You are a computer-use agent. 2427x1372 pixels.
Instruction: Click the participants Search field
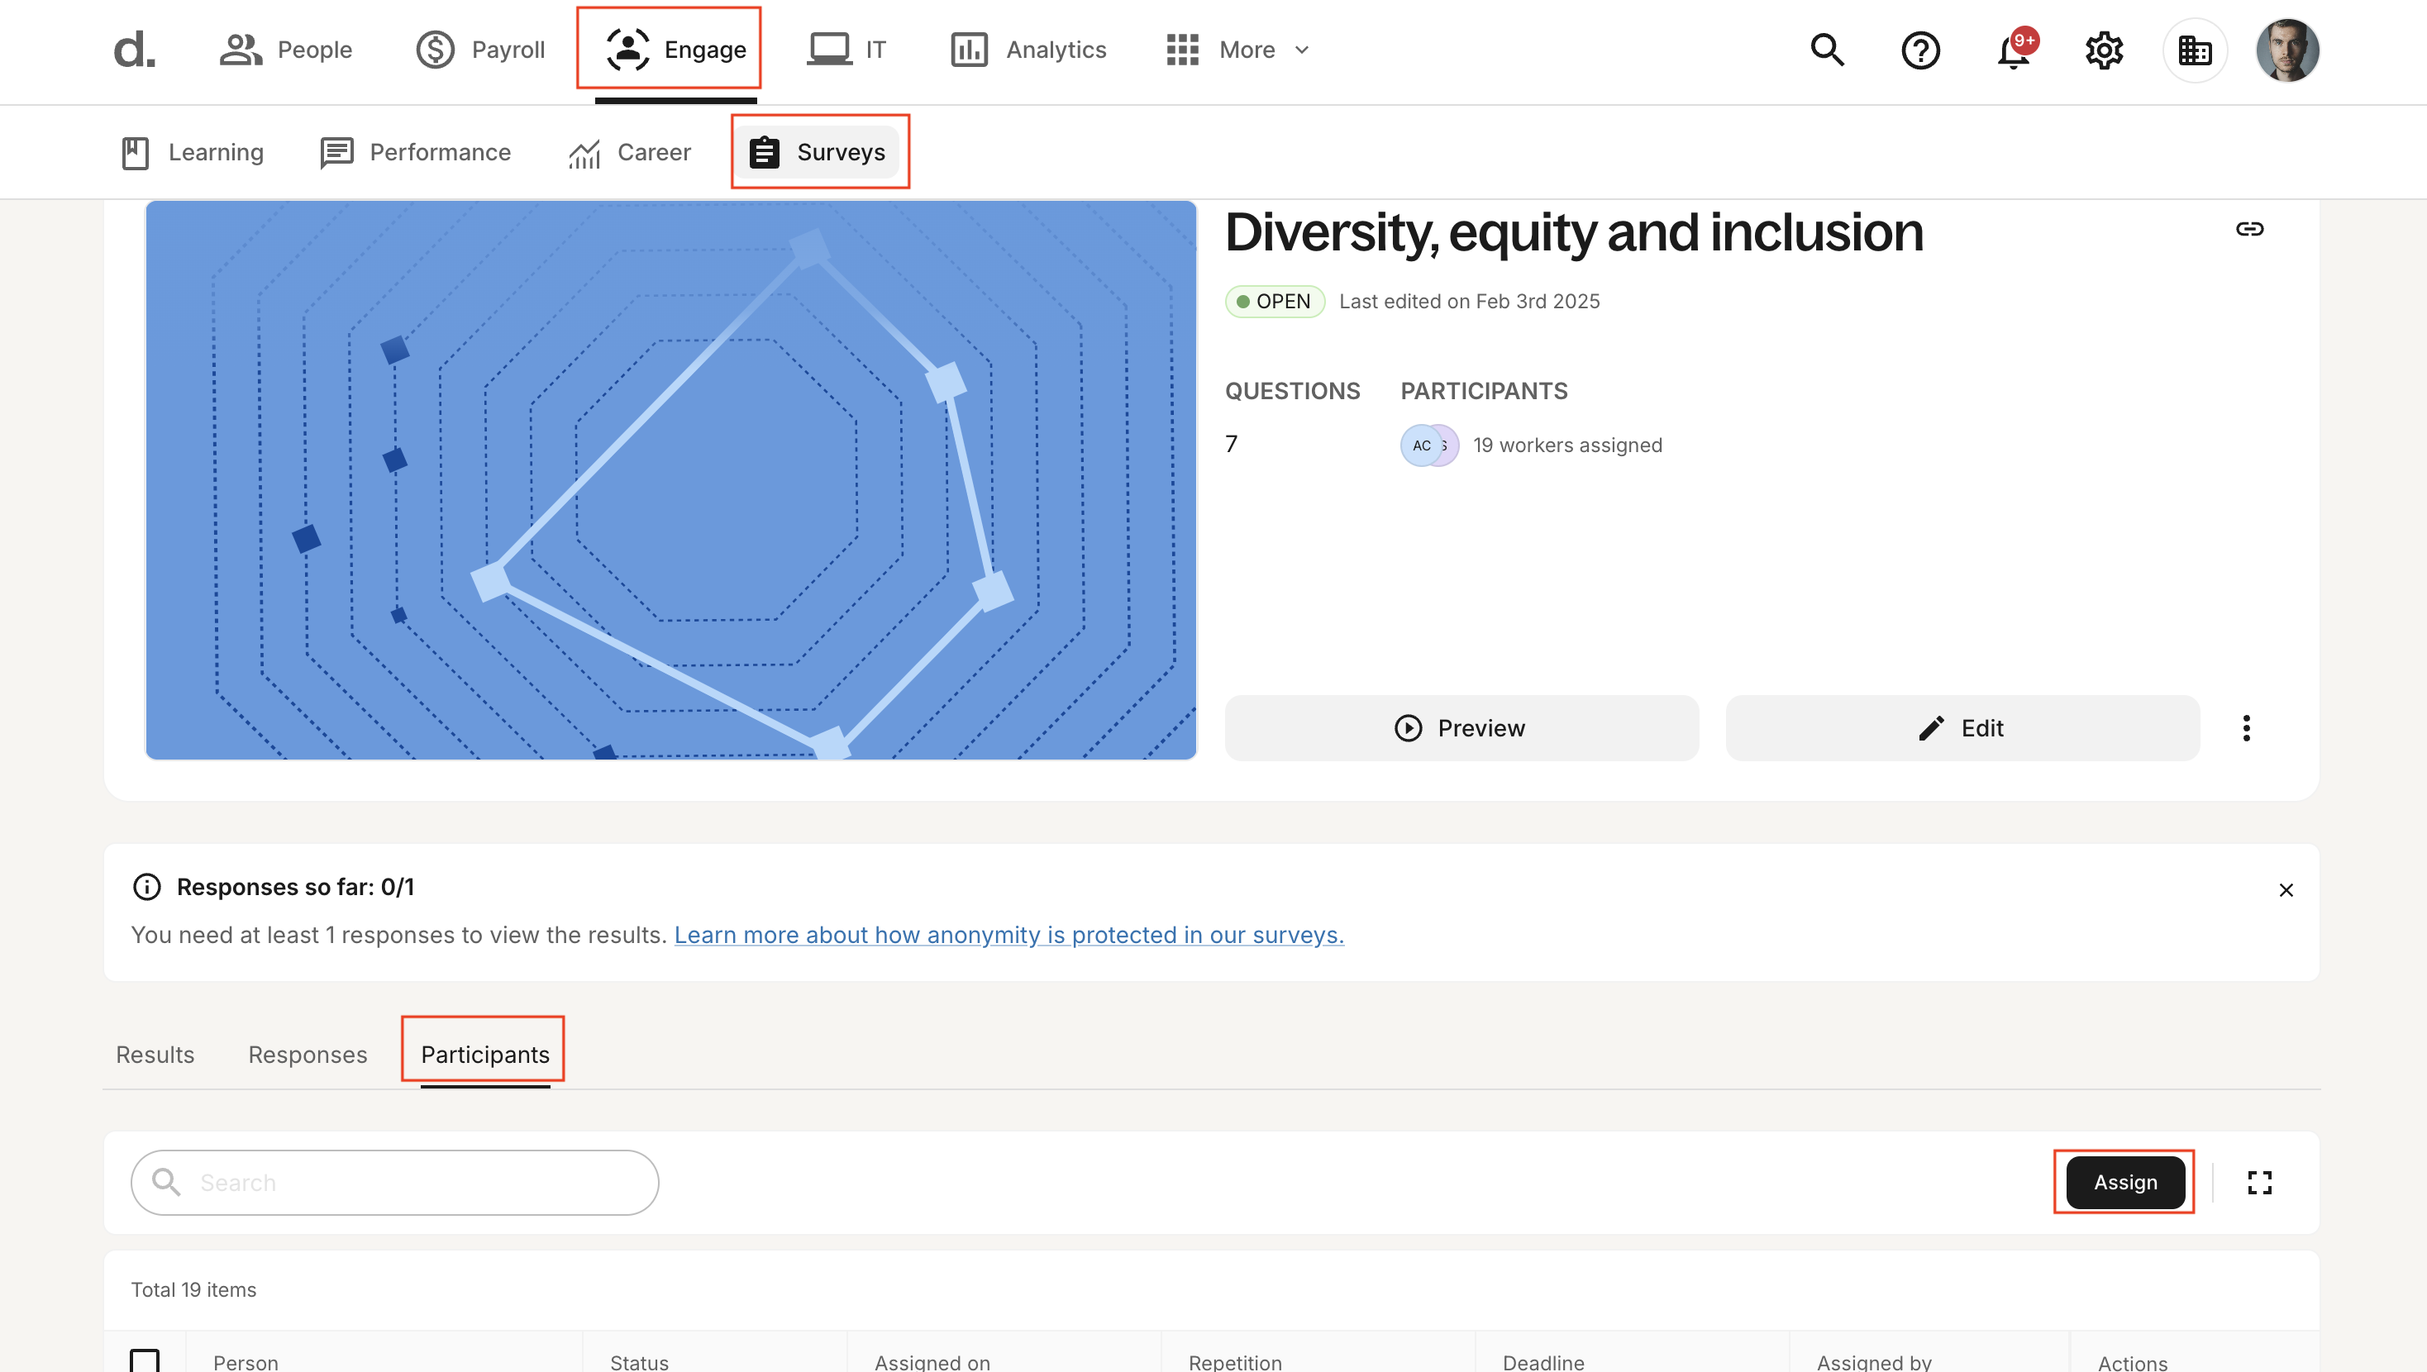[395, 1183]
